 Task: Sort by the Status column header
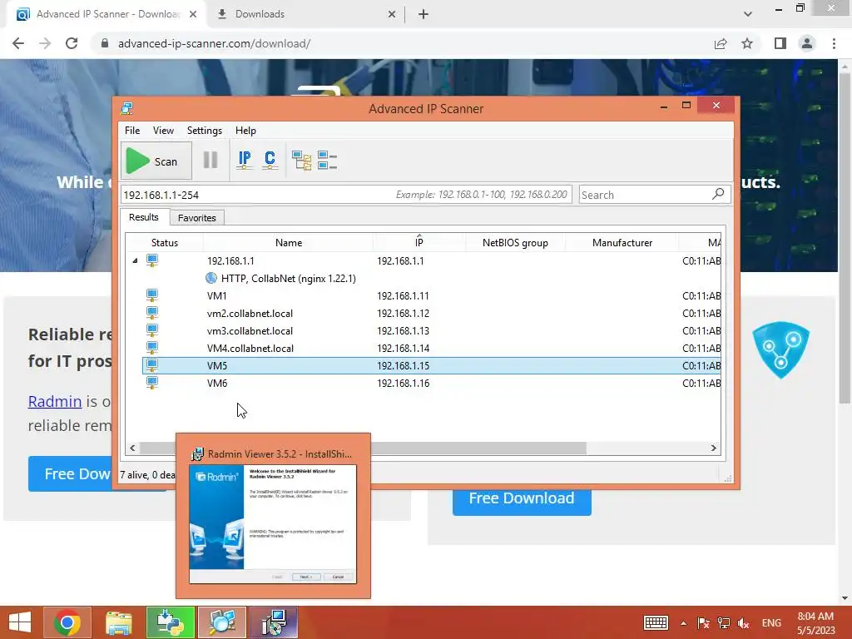(x=165, y=242)
